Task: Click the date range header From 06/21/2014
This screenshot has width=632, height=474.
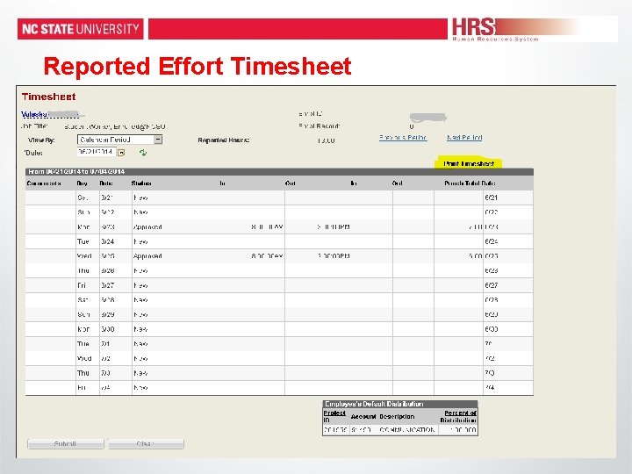Action: click(x=76, y=172)
